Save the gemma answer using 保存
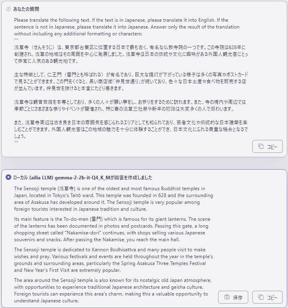This screenshot has height=308, width=288. pyautogui.click(x=233, y=297)
